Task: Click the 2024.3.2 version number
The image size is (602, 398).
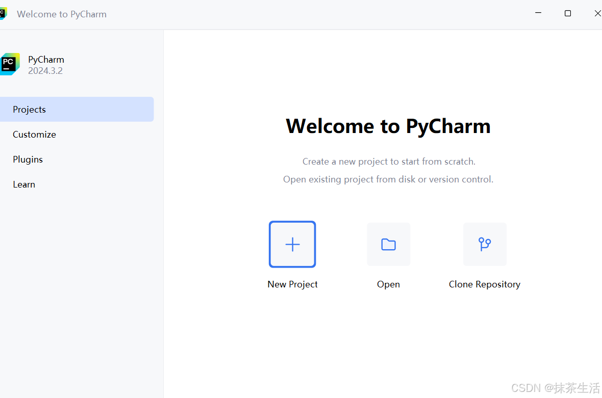Action: click(x=45, y=71)
